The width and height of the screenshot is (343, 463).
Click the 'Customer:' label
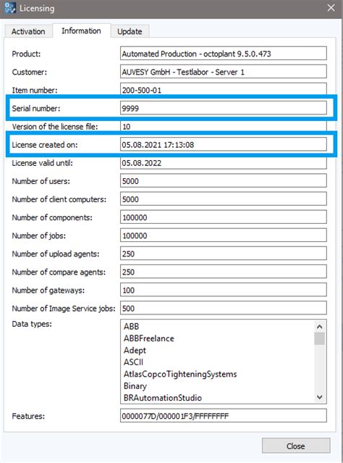(x=29, y=72)
